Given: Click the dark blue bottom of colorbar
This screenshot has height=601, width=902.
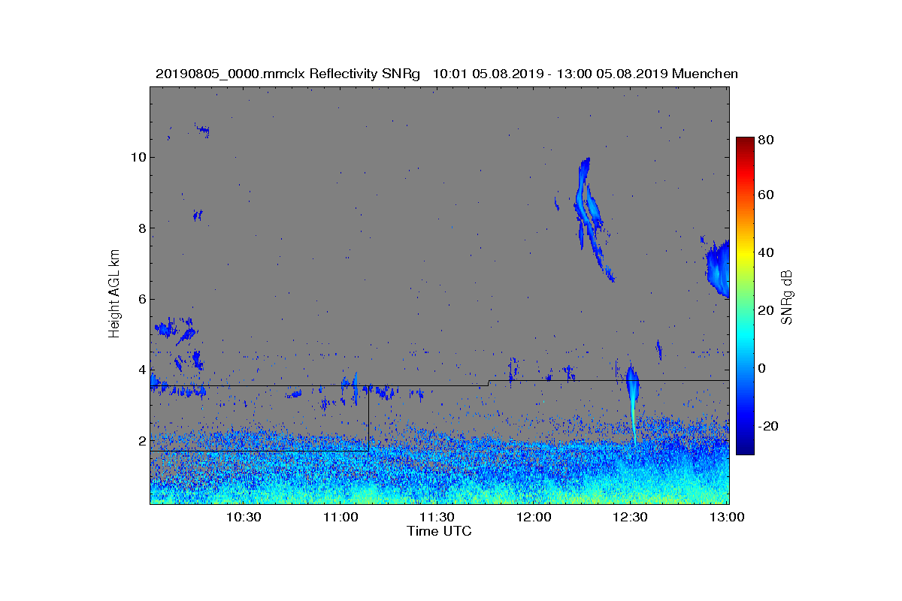Looking at the screenshot, I should coord(745,448).
